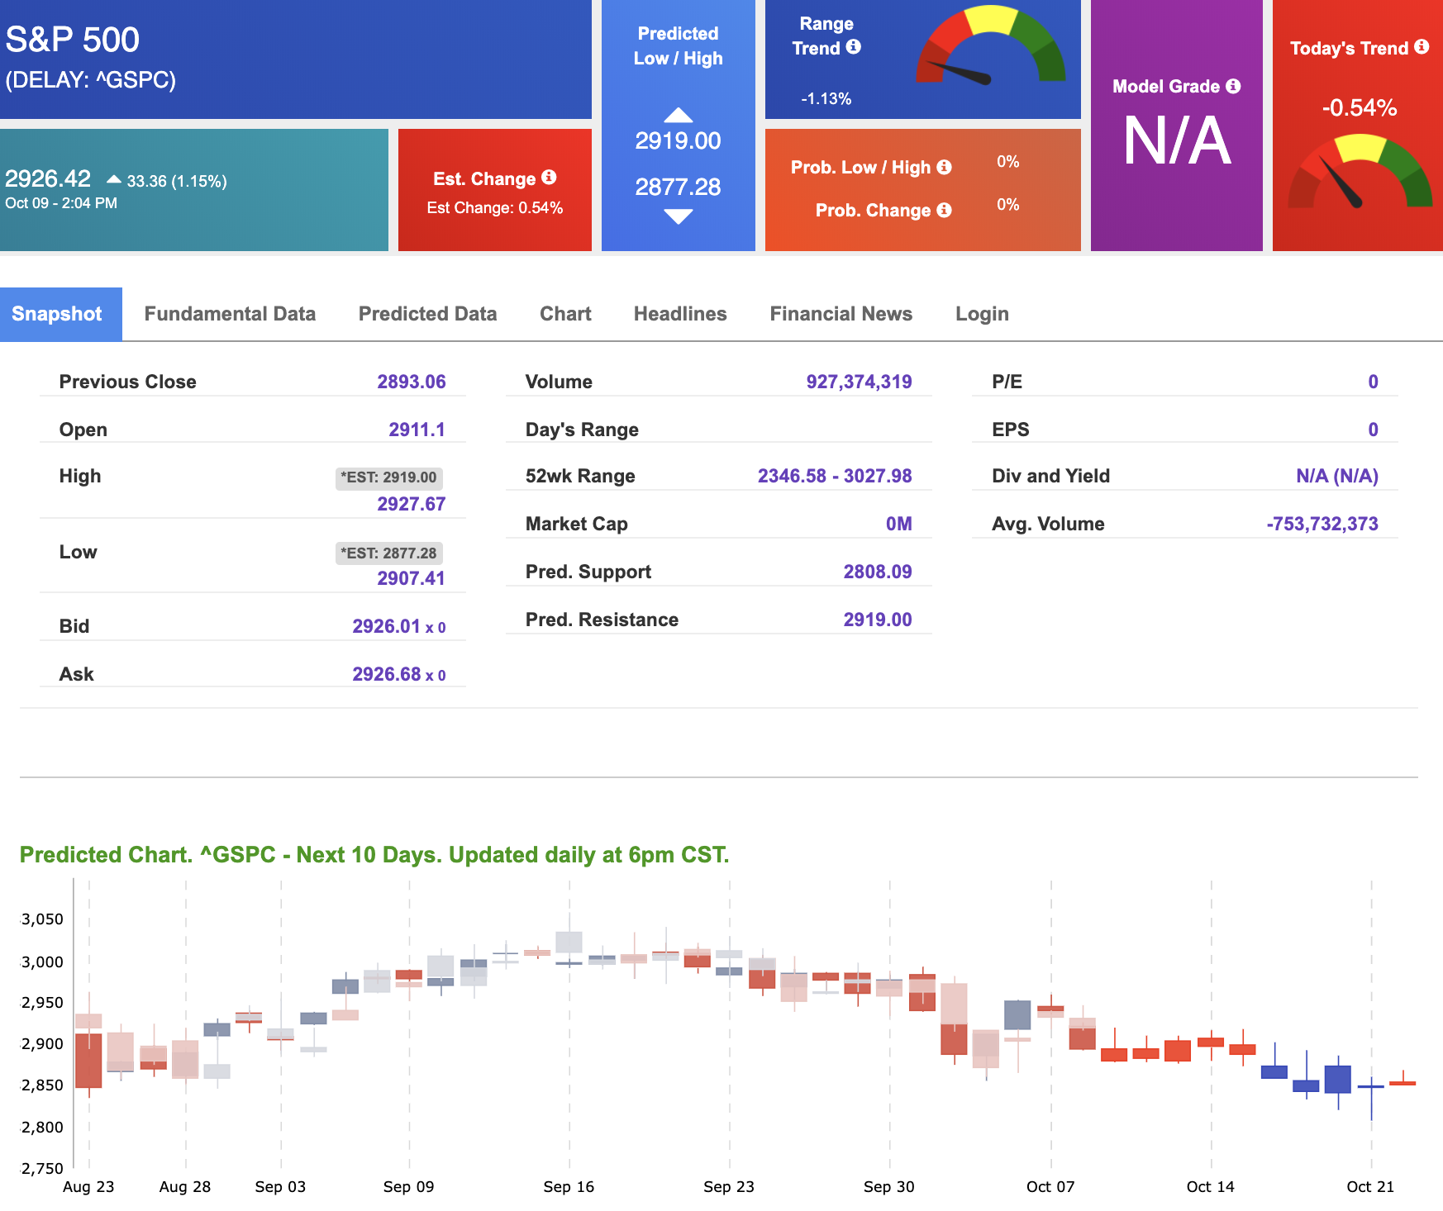Open the Chart tab
The width and height of the screenshot is (1443, 1211).
(565, 314)
